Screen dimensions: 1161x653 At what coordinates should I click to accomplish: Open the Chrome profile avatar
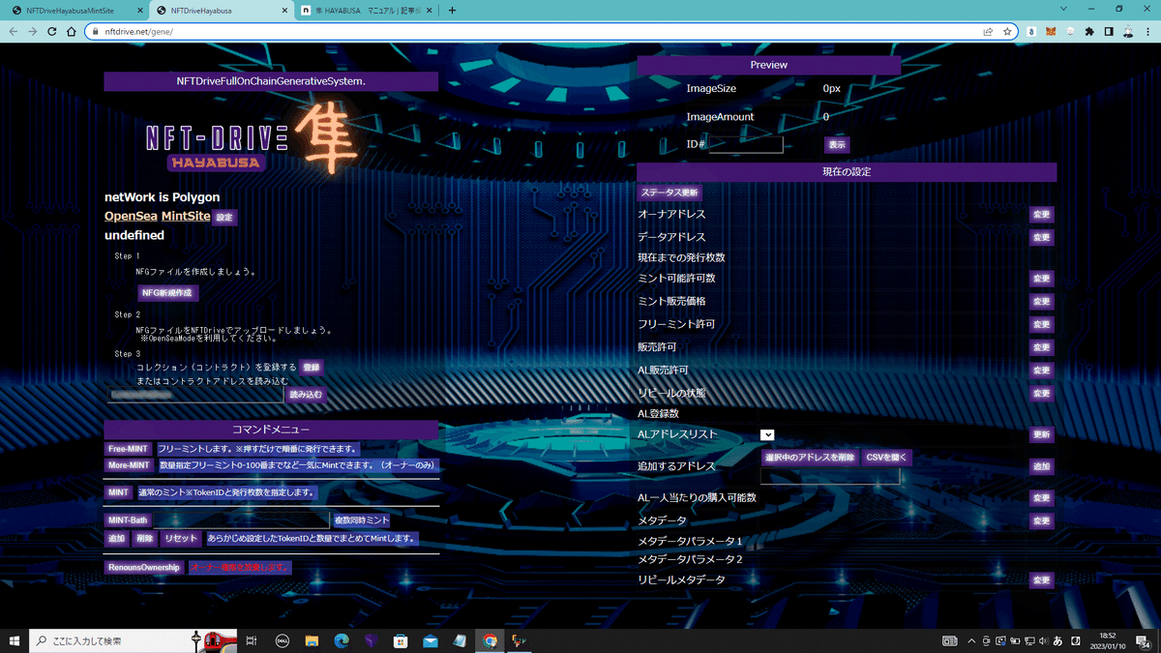pos(1128,31)
